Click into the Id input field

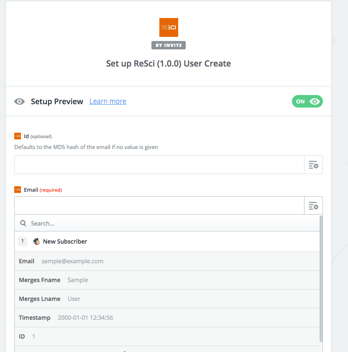pyautogui.click(x=159, y=164)
